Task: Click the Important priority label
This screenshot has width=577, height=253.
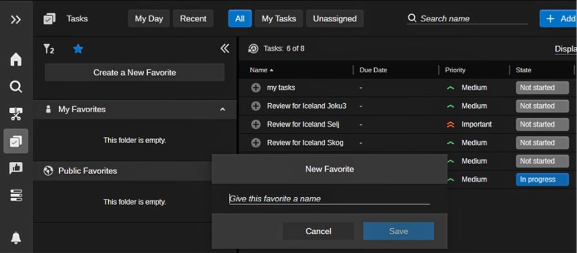Action: pos(477,125)
